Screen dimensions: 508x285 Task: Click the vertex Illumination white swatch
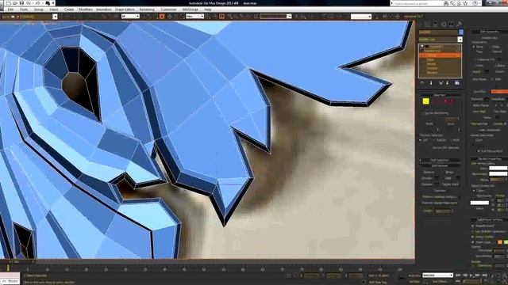(x=498, y=174)
